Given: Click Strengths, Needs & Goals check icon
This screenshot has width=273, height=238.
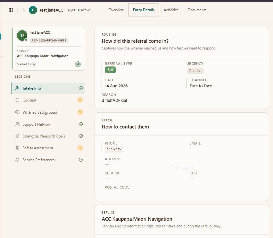Looking at the screenshot, I should [81, 136].
